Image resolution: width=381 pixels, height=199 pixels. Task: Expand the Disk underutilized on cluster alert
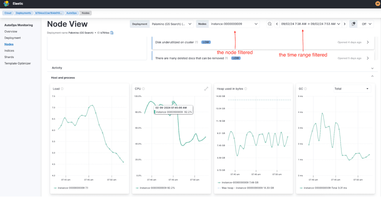tap(367, 42)
